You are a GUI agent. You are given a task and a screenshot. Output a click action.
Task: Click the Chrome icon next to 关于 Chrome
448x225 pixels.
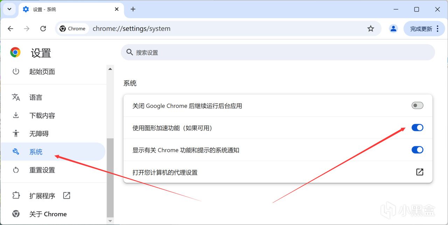pyautogui.click(x=16, y=214)
